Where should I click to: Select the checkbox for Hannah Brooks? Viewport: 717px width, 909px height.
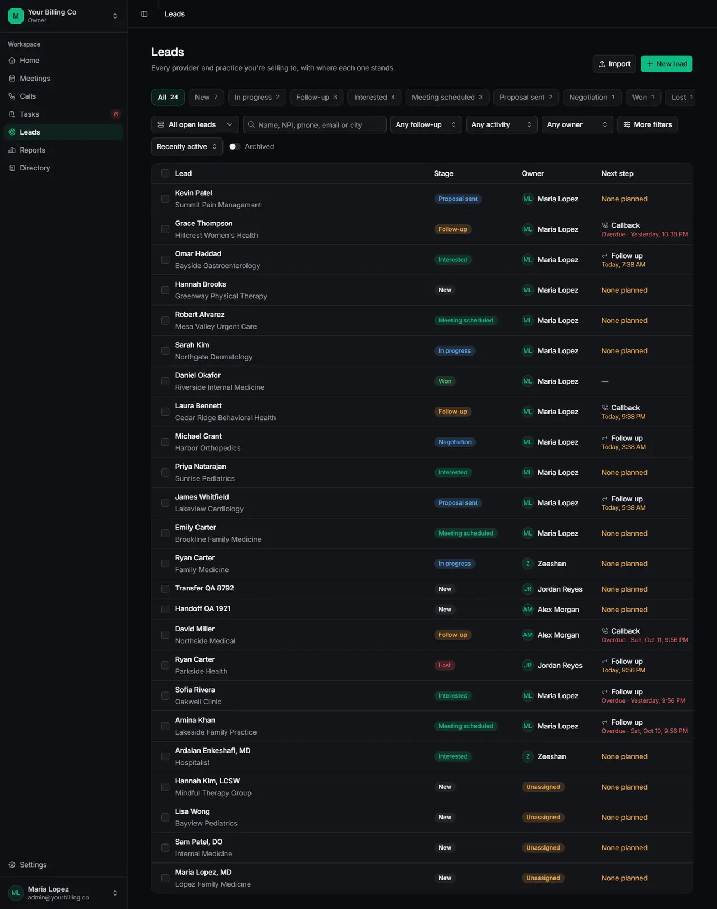165,290
